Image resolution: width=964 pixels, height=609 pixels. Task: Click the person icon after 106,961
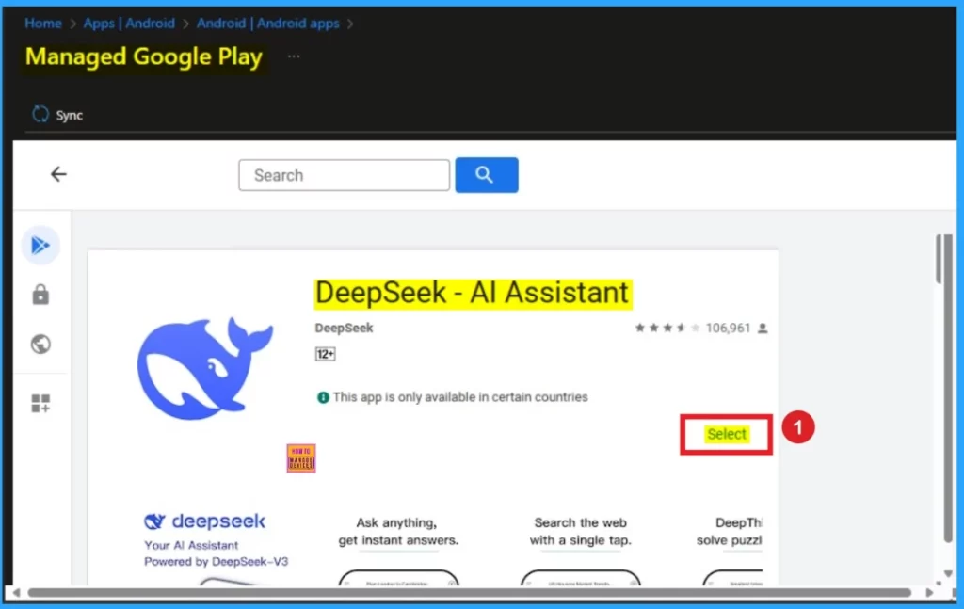(763, 329)
